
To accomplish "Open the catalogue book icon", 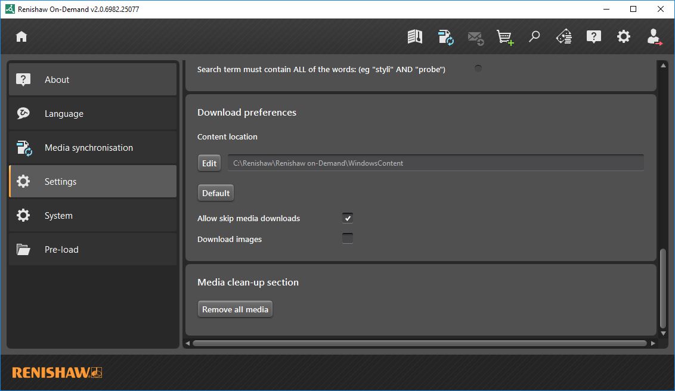I will [415, 37].
